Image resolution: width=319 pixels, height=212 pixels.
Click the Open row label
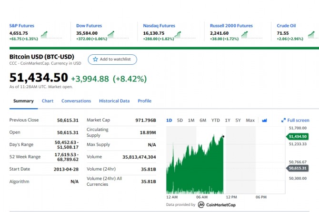point(15,132)
